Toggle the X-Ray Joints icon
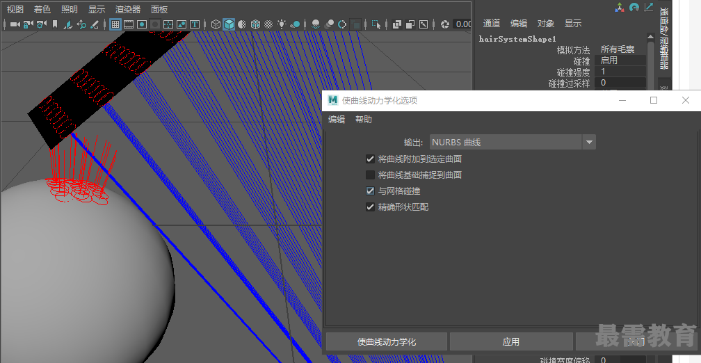This screenshot has height=363, width=701. [x=423, y=24]
